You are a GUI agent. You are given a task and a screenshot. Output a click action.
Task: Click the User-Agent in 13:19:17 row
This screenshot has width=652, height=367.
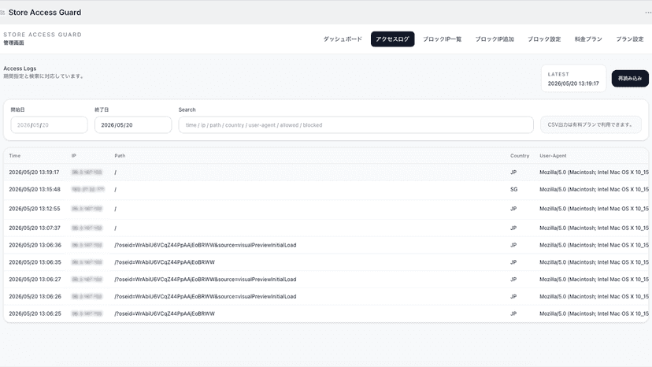[594, 172]
